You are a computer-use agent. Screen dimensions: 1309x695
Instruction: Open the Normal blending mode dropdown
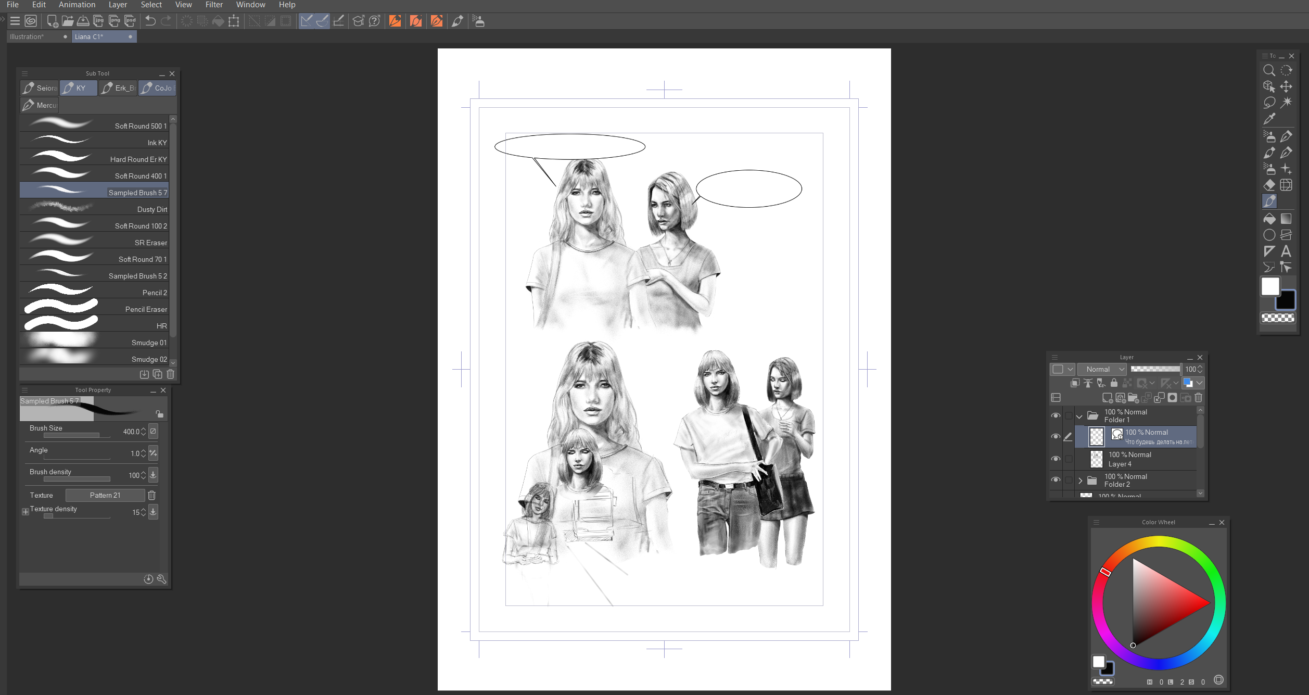[1102, 369]
